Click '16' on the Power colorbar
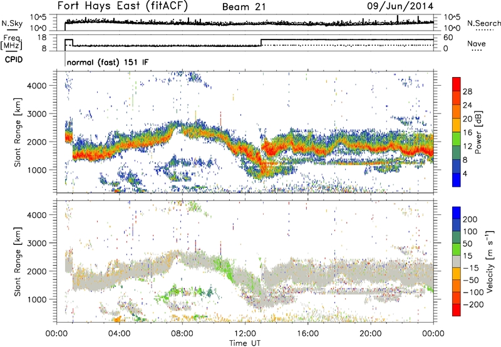Viewport: 501px width, 347px height. point(467,133)
